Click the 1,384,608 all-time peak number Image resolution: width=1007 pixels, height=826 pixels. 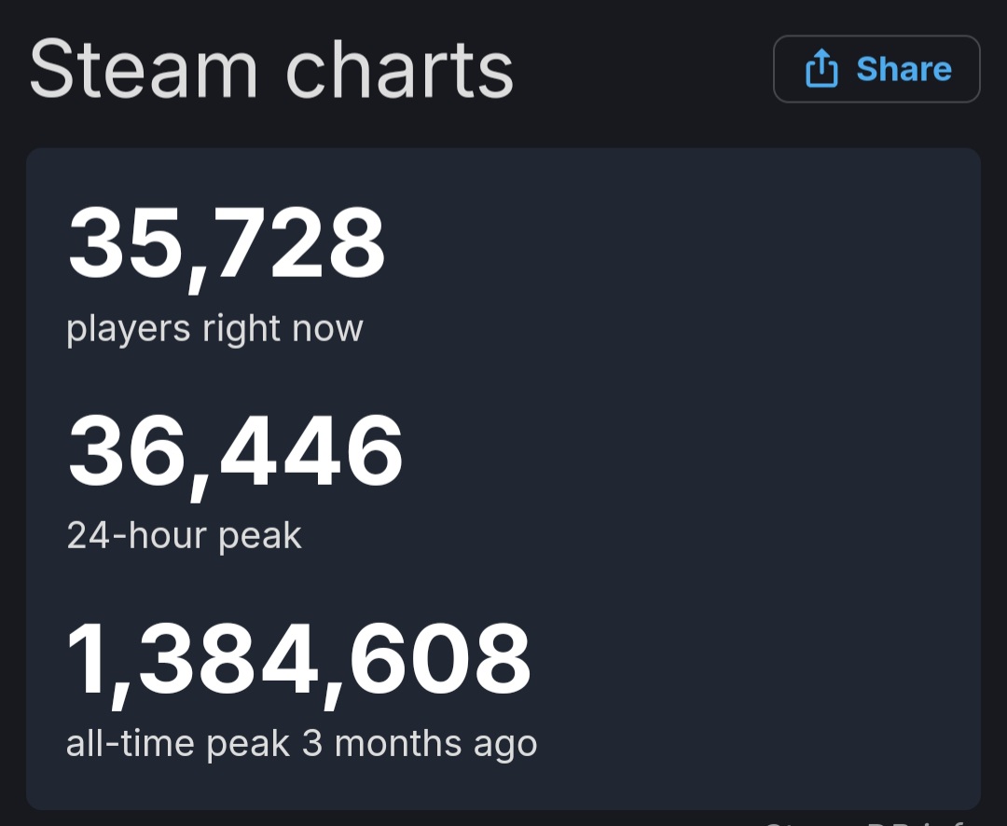coord(298,662)
